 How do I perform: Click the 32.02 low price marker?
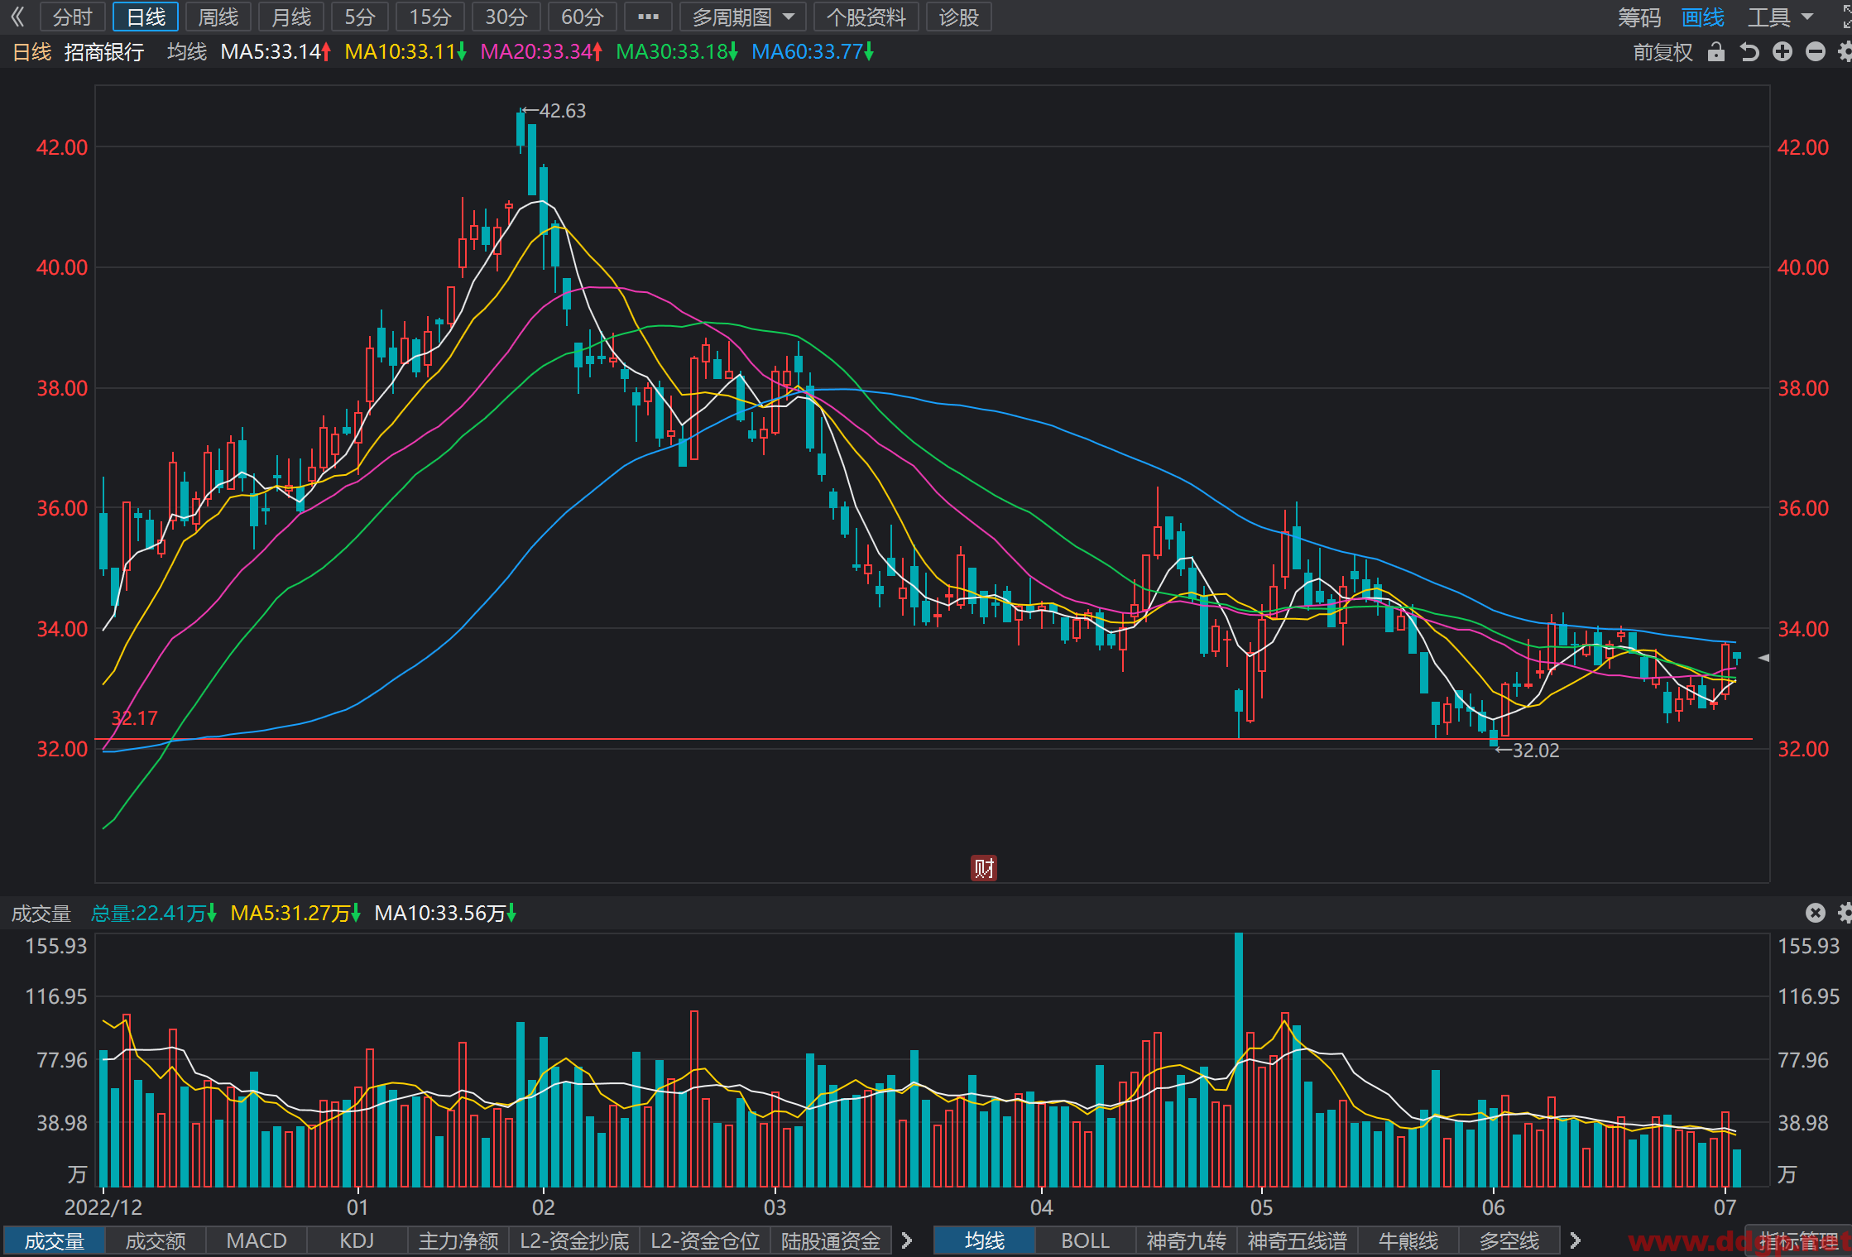[x=1528, y=750]
